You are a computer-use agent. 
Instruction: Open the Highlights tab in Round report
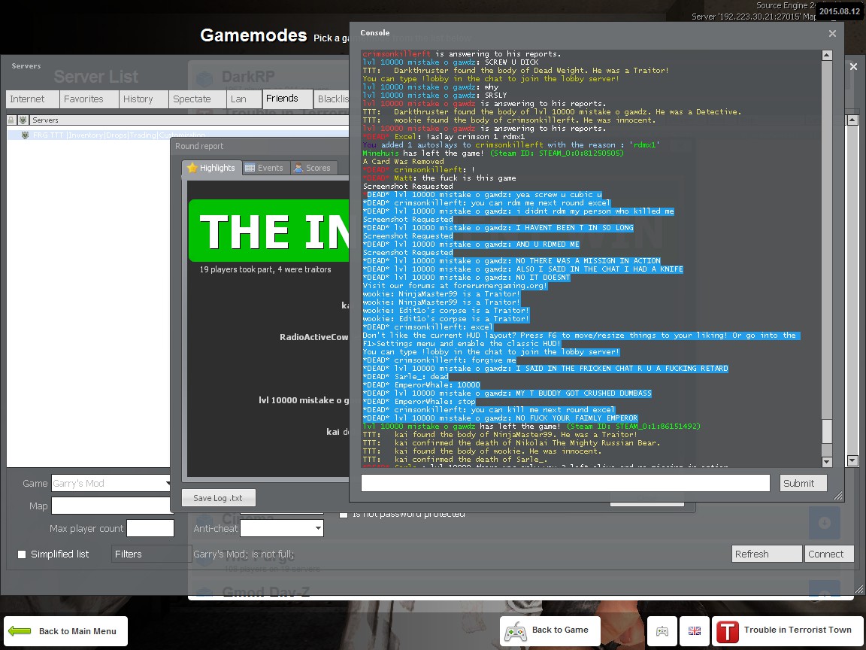[211, 168]
